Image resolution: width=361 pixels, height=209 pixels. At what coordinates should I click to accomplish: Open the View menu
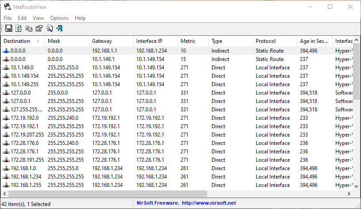coord(38,18)
